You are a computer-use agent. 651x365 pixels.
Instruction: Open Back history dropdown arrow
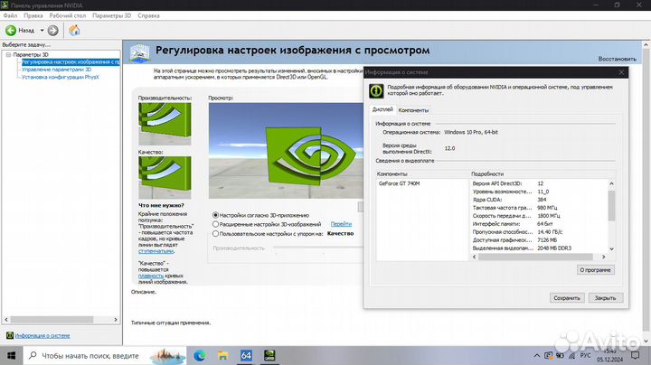[42, 31]
